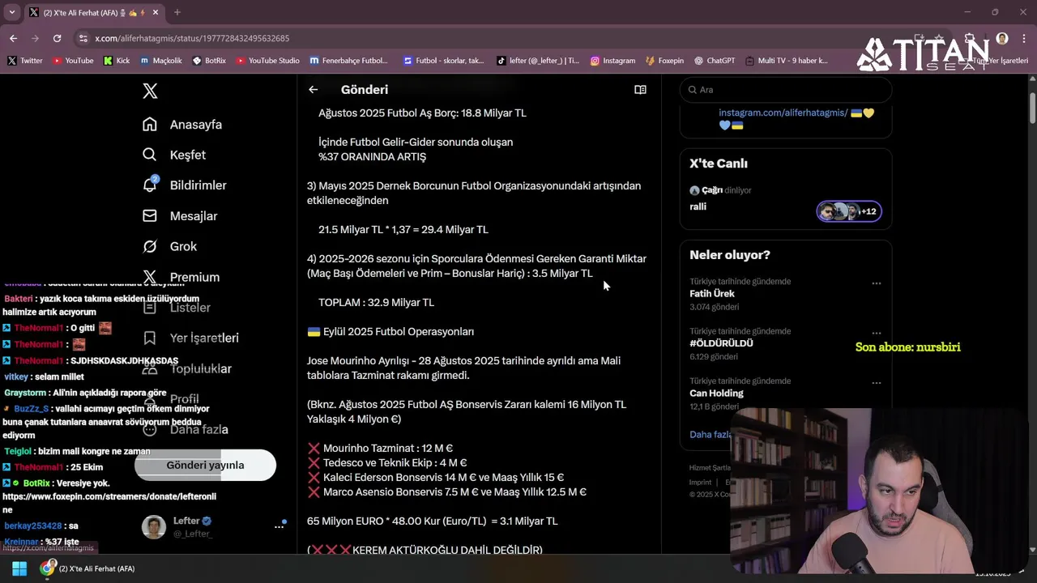Open lefter TikTok bookmark
Screen dimensions: 1037x583
[538, 61]
